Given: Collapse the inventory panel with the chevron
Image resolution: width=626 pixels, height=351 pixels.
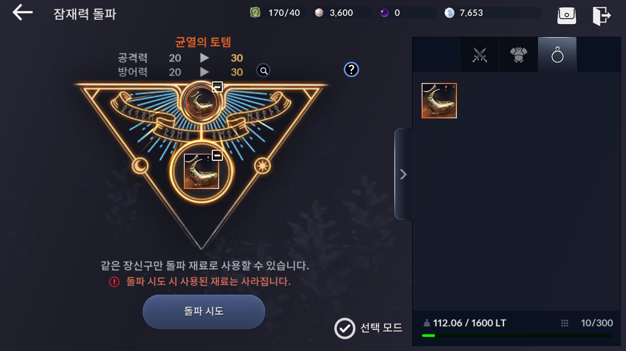Looking at the screenshot, I should (403, 174).
